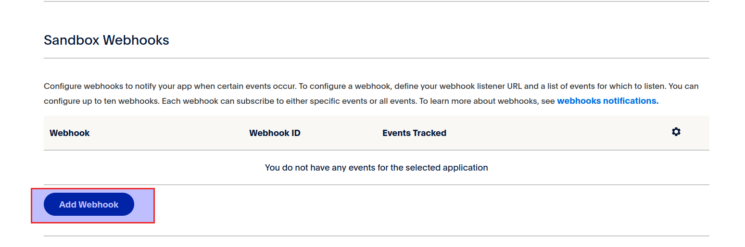Viewport: 745px width, 247px height.
Task: Click the word 'ID' in Webhook ID header
Action: pos(295,133)
